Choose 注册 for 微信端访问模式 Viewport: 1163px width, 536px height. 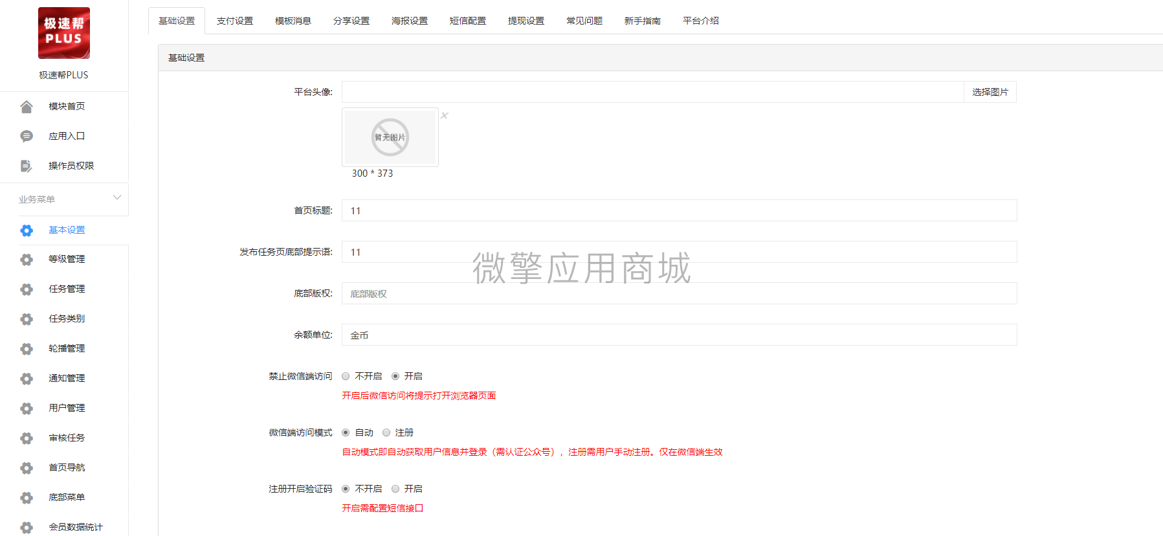386,432
